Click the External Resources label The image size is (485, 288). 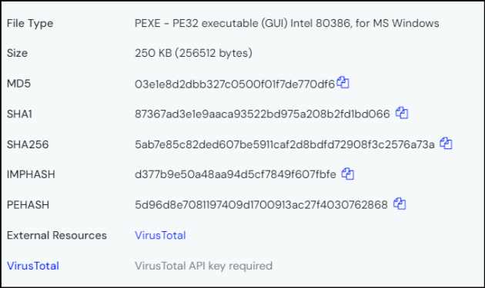[x=57, y=235]
